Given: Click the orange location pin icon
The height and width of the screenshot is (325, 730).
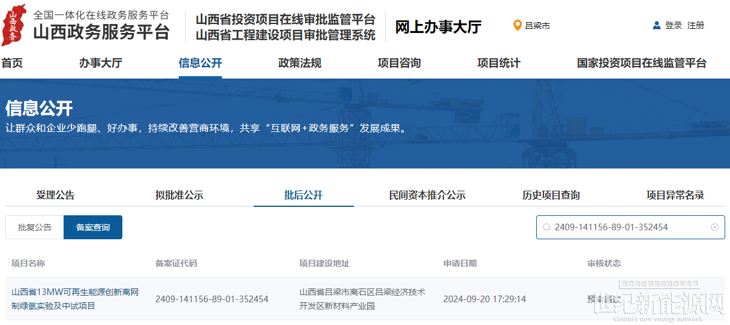Looking at the screenshot, I should (x=517, y=25).
